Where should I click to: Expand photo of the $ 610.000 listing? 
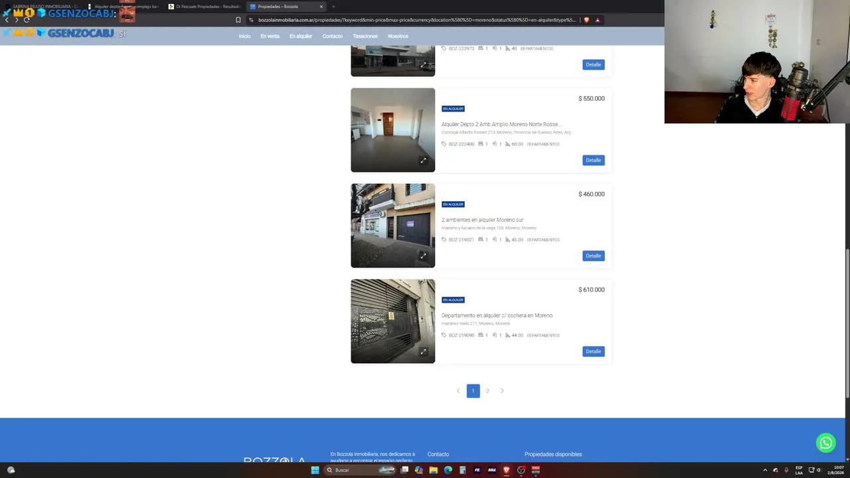423,352
